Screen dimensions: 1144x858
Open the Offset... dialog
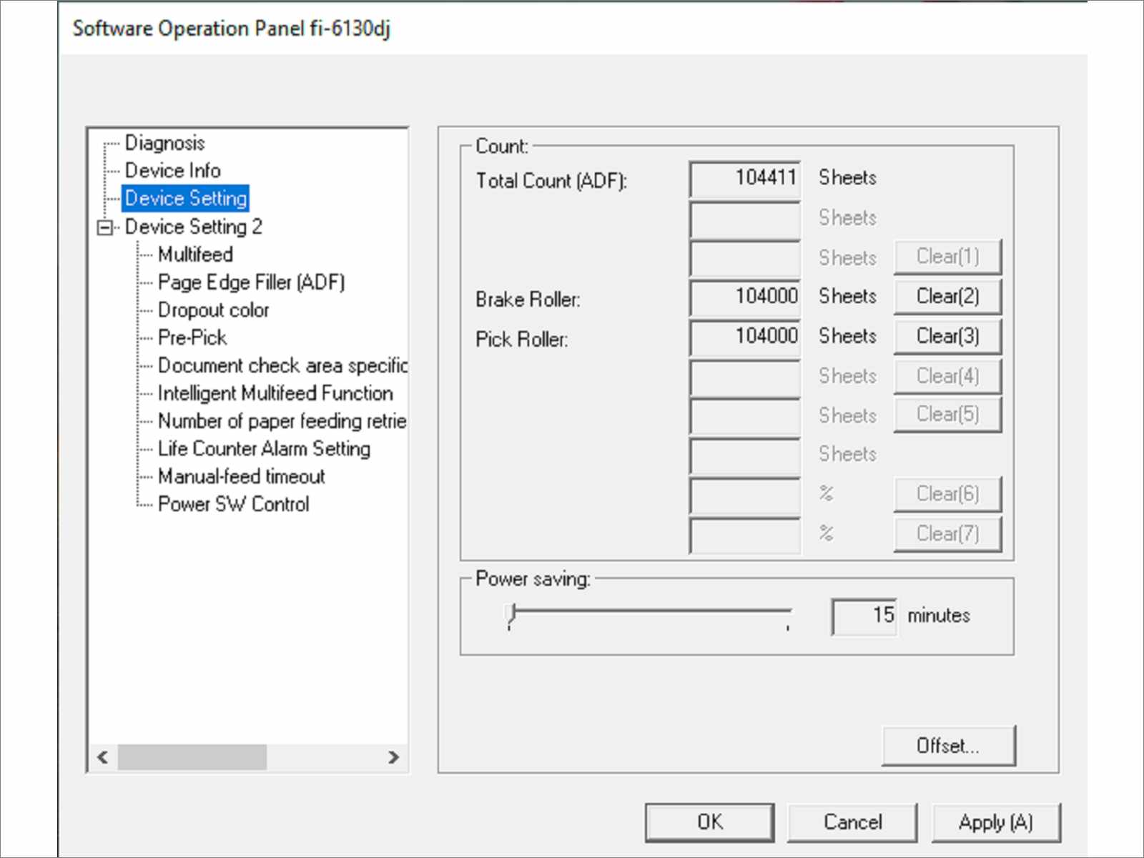(949, 746)
